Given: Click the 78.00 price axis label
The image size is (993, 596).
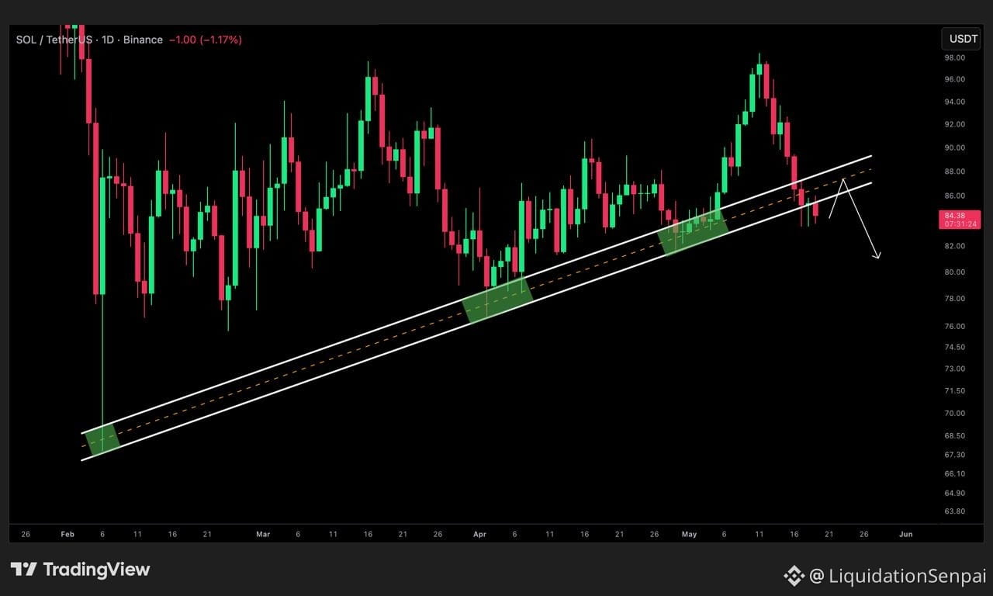Looking at the screenshot, I should pos(954,299).
